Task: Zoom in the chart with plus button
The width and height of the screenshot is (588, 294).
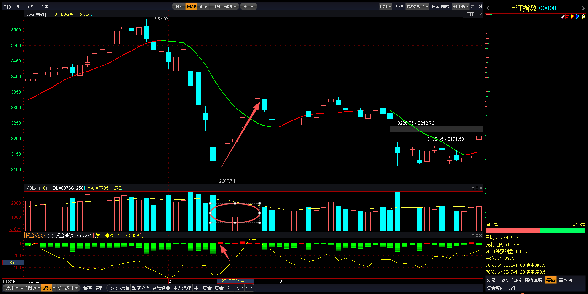Action: click(x=245, y=6)
